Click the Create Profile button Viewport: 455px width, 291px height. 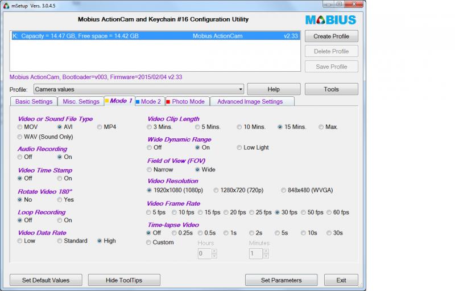click(x=332, y=36)
